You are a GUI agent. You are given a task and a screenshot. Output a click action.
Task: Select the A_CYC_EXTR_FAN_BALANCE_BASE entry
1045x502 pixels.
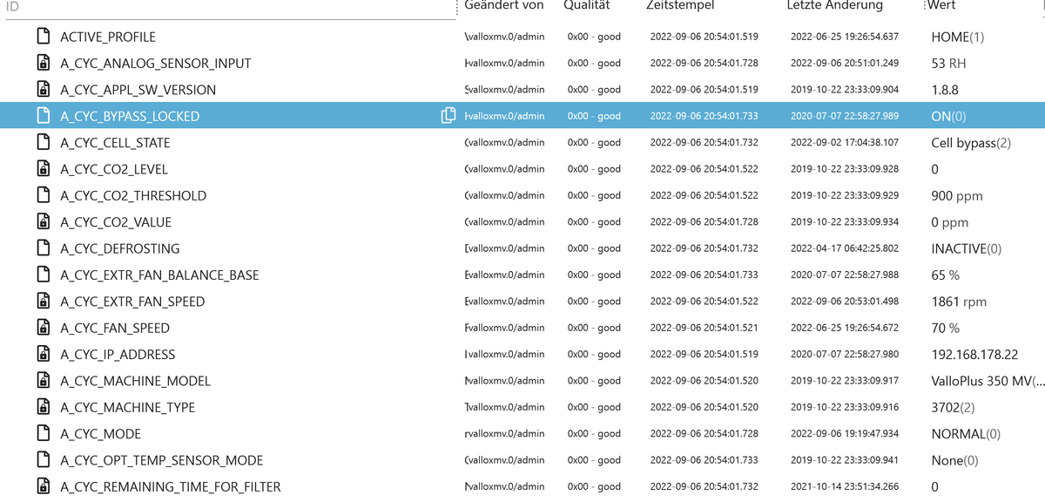(159, 275)
